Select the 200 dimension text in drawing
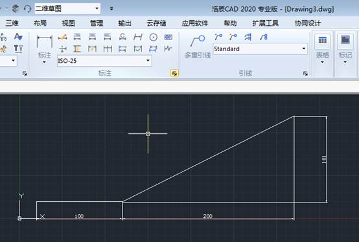Screen dimensions: 359x242 [207, 216]
